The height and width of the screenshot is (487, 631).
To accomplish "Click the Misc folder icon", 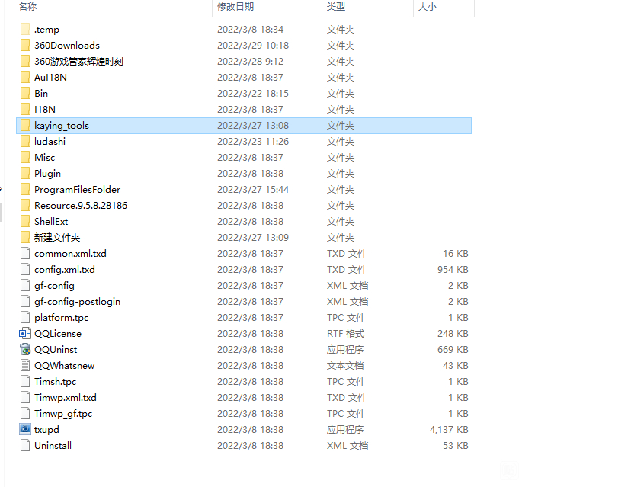I will click(25, 157).
